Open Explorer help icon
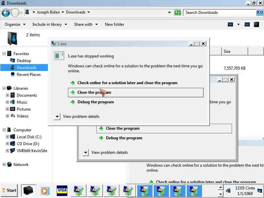Image resolution: width=264 pixels, height=198 pixels. click(x=256, y=24)
